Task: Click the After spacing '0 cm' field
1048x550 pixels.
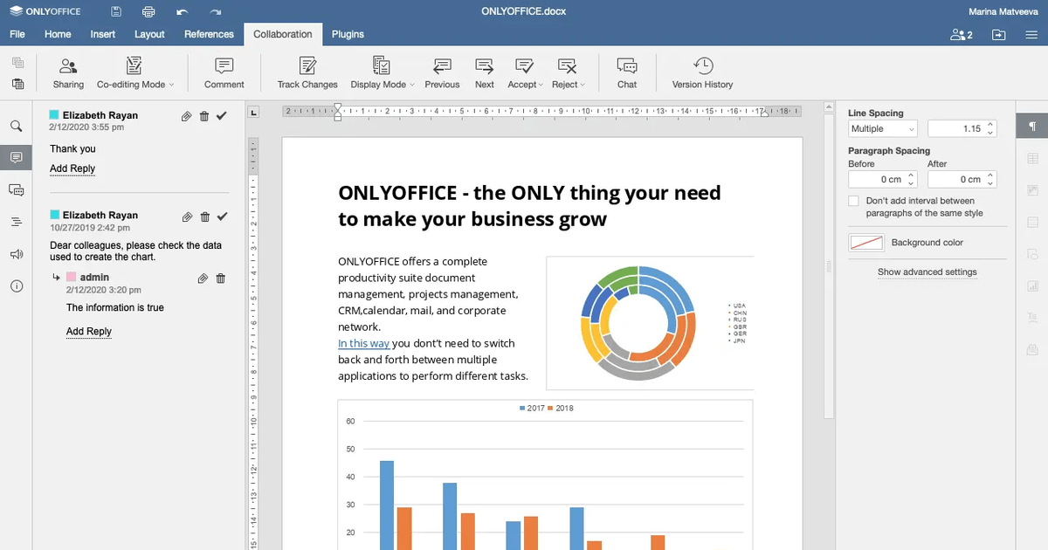Action: (955, 179)
